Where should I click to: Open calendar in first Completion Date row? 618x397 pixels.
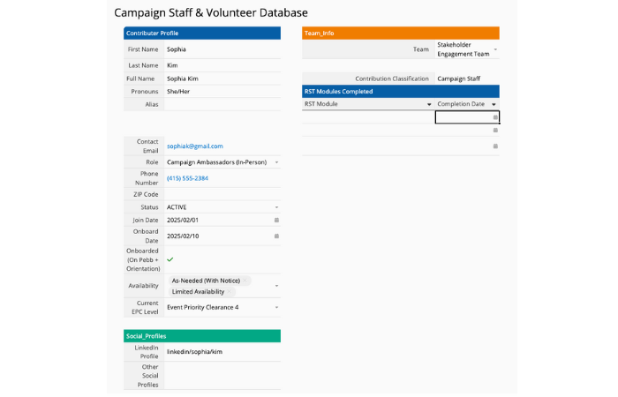click(495, 116)
